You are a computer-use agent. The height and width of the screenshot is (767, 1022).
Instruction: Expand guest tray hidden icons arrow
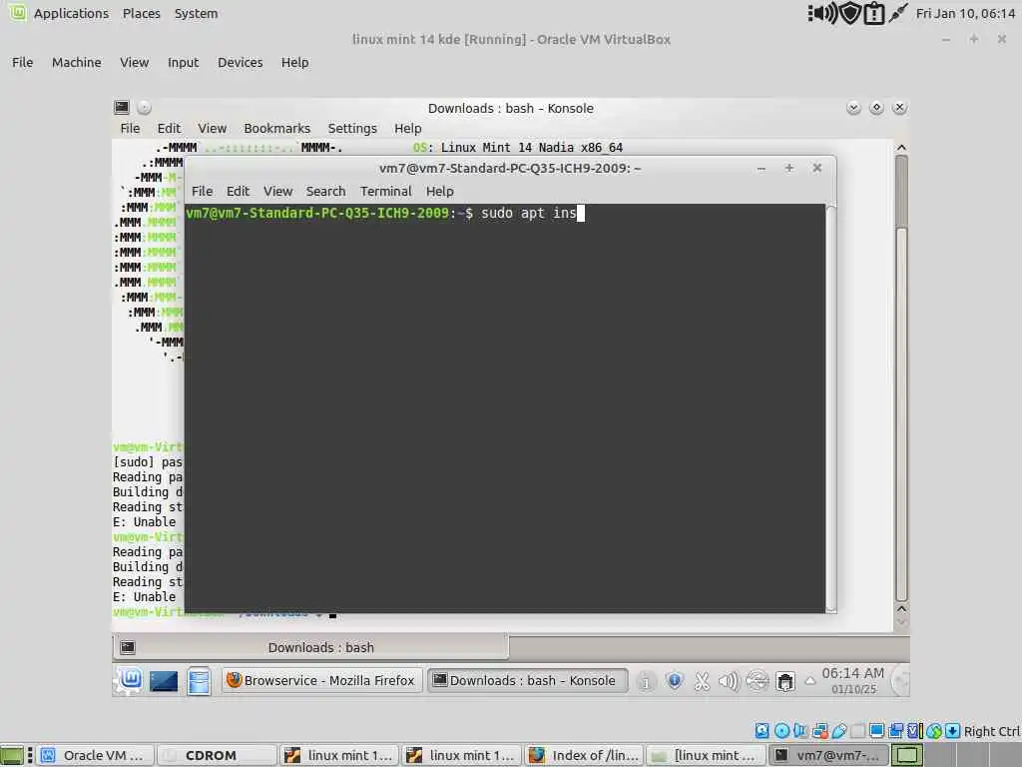pyautogui.click(x=810, y=681)
